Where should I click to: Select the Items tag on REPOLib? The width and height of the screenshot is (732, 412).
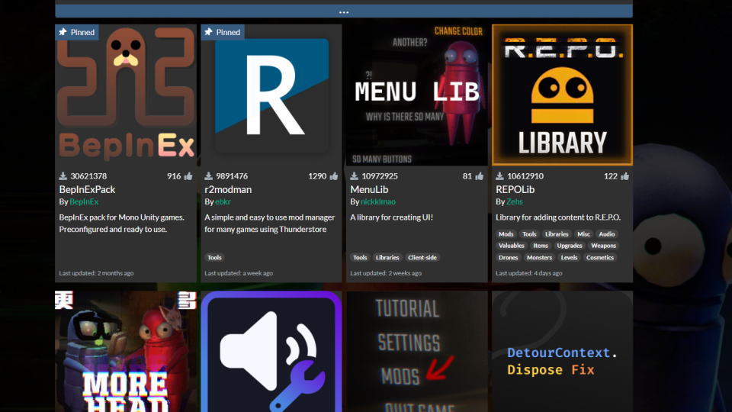pos(541,246)
